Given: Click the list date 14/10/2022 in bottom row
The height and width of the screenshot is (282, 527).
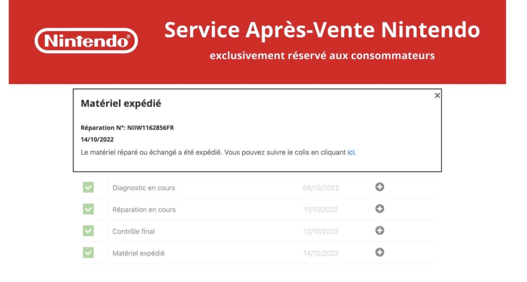Looking at the screenshot, I should (x=321, y=253).
